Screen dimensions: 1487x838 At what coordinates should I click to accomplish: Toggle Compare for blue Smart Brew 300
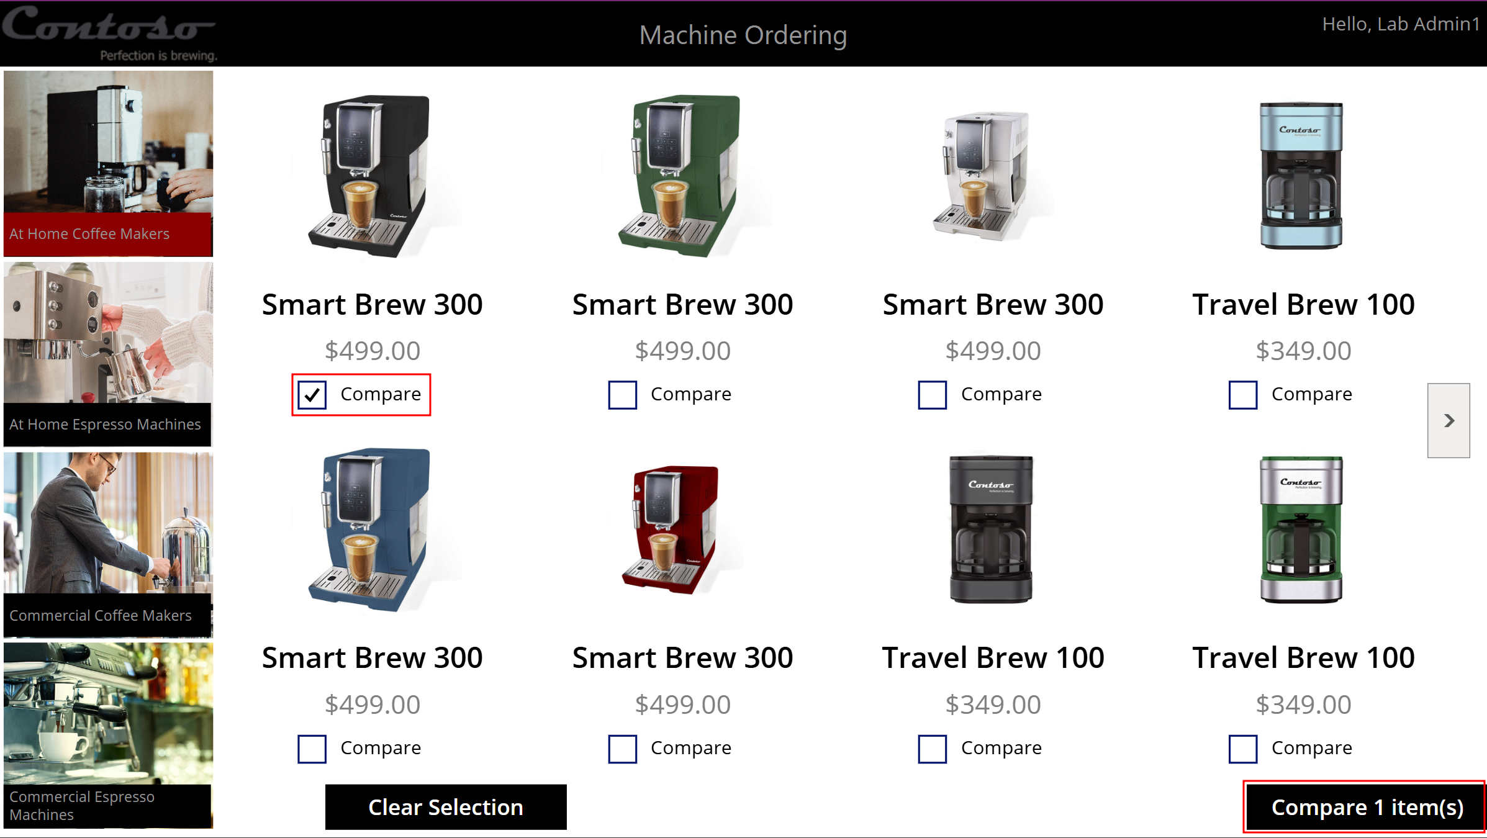point(312,749)
